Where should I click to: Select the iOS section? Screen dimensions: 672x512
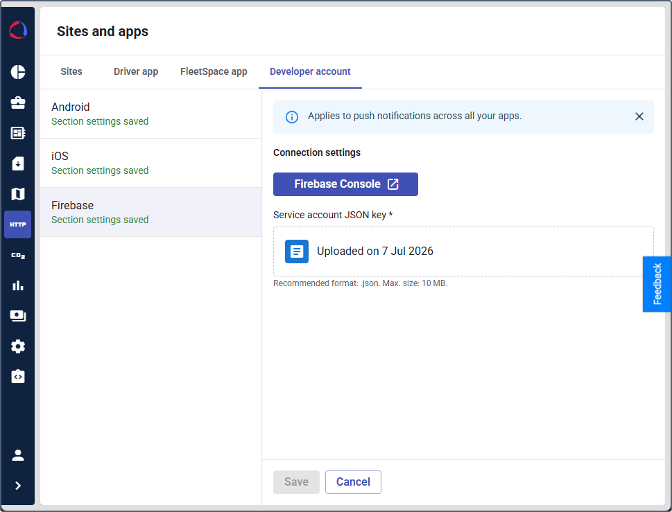click(151, 163)
